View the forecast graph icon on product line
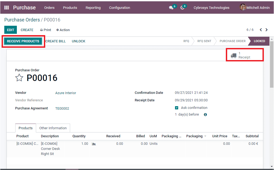 pyautogui.click(x=93, y=144)
